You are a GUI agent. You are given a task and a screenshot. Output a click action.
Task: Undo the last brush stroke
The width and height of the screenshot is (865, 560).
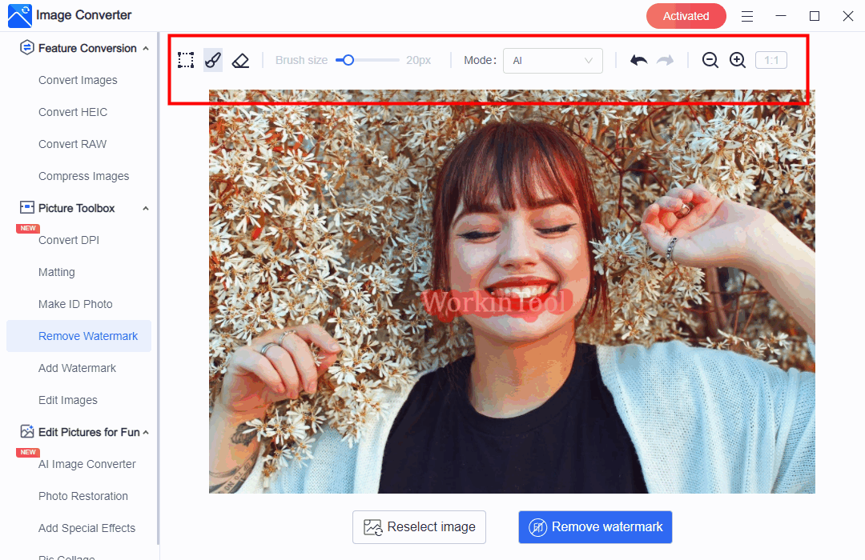coord(638,60)
